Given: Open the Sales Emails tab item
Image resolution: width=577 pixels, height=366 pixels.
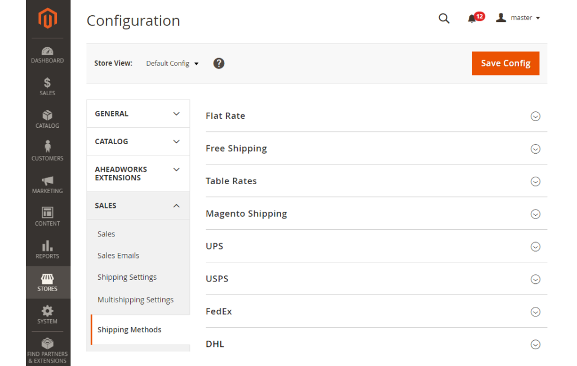Looking at the screenshot, I should point(118,256).
